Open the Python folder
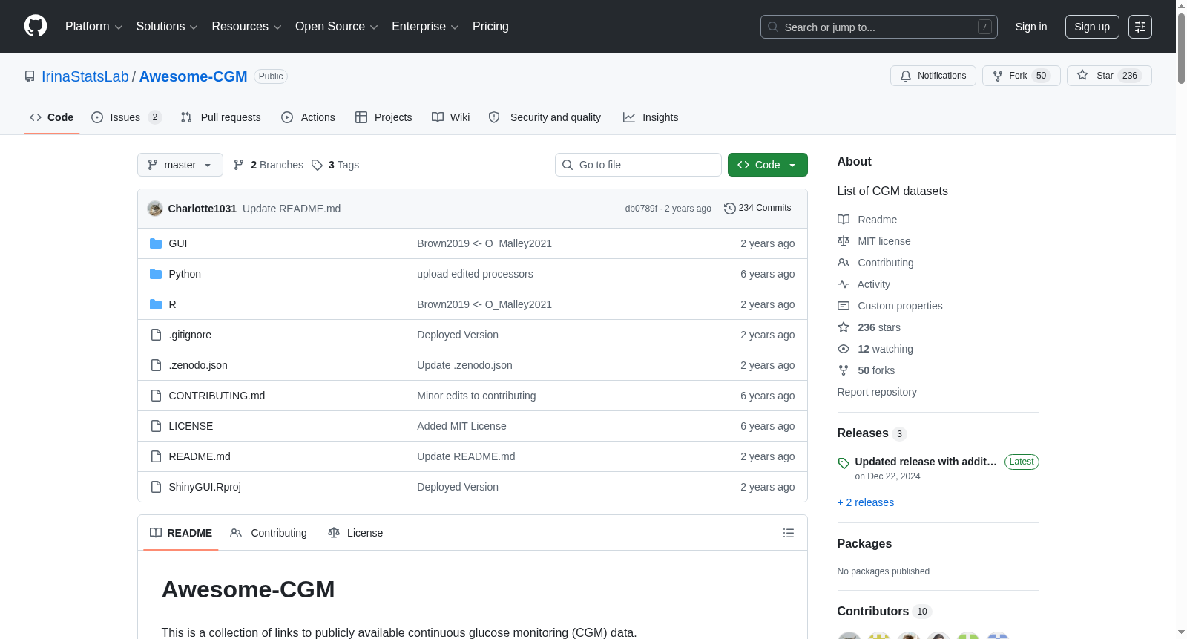The height and width of the screenshot is (639, 1187). point(185,274)
